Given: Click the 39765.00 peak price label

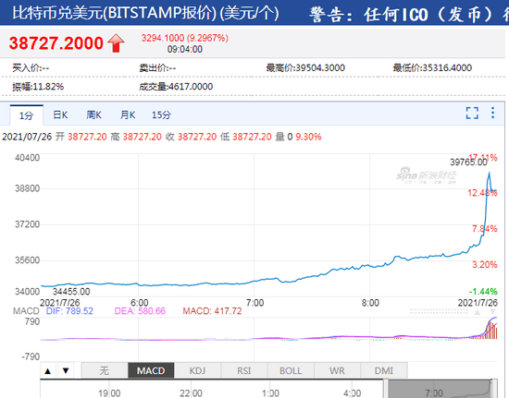Looking at the screenshot, I should tap(468, 162).
